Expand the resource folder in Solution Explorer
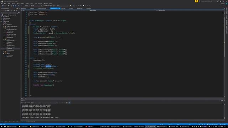The height and width of the screenshot is (128, 228). 4,52
